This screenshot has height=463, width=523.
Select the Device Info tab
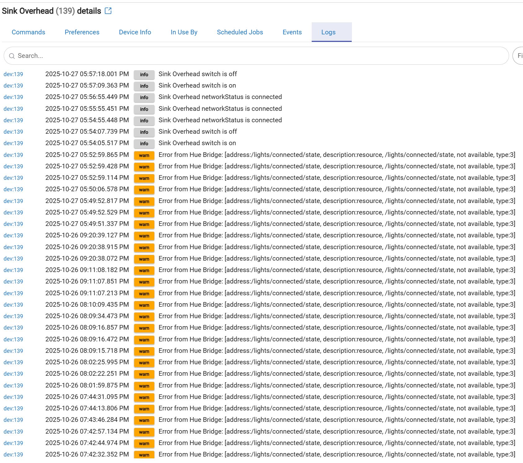135,32
